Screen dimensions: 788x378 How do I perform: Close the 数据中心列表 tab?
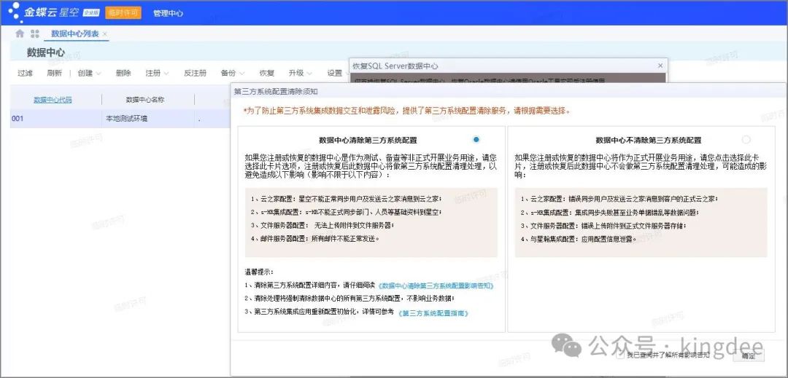point(105,34)
